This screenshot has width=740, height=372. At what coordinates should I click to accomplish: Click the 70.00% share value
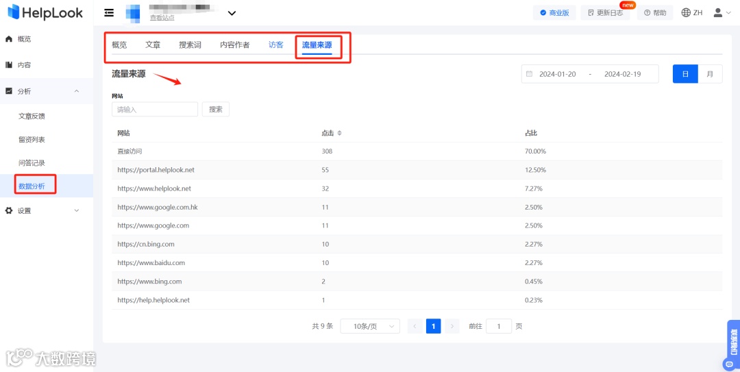pyautogui.click(x=535, y=151)
